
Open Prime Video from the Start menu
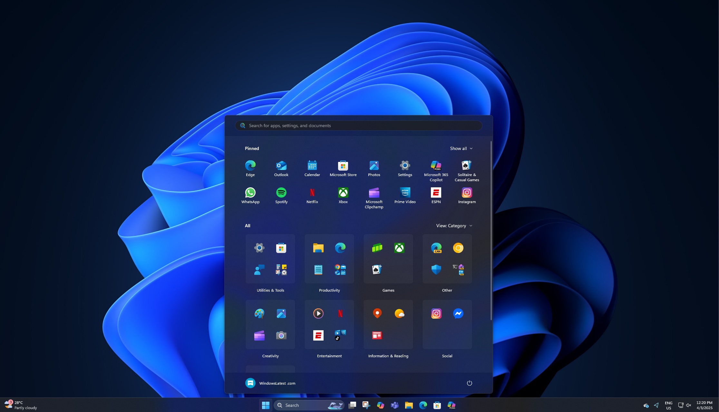click(405, 192)
